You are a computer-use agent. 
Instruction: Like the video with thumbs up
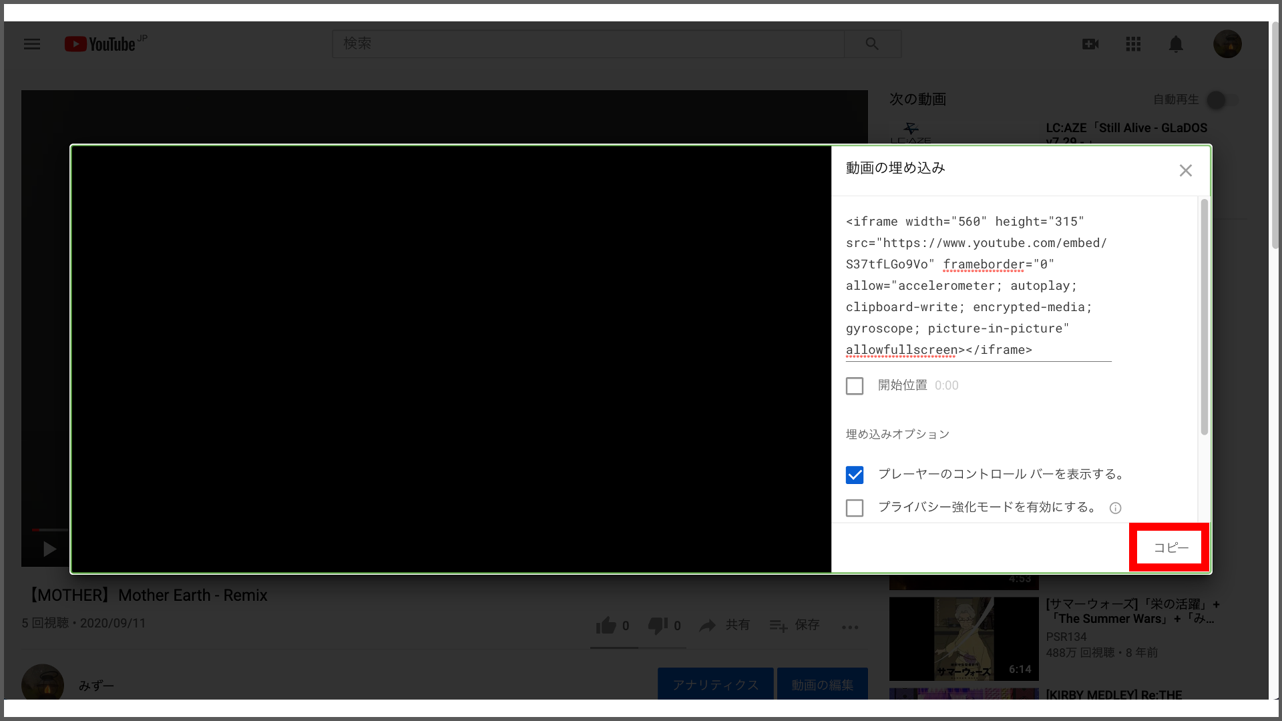click(x=606, y=626)
